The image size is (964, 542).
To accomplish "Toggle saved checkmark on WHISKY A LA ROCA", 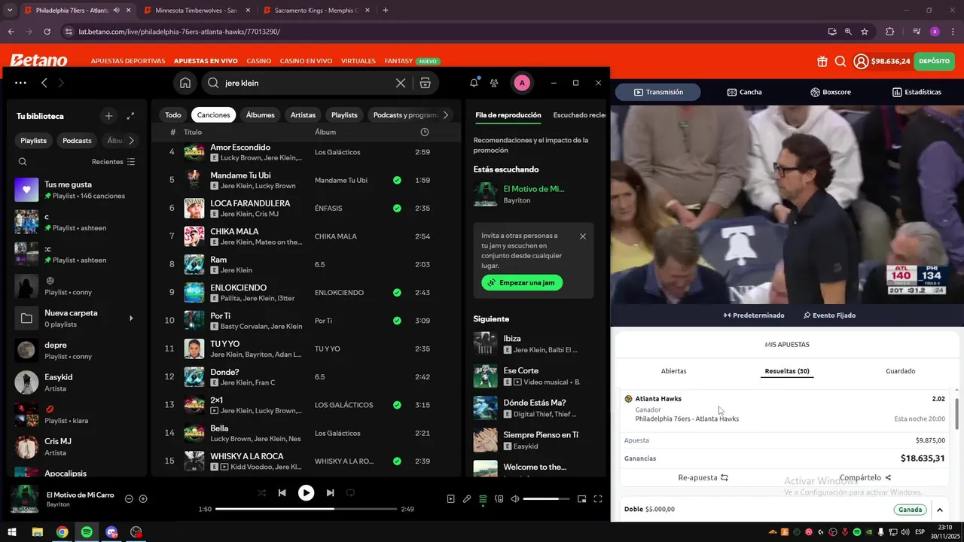I will click(397, 461).
